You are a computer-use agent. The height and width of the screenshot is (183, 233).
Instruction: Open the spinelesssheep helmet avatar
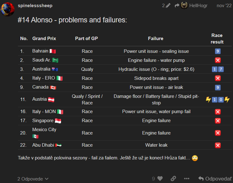(7, 9)
